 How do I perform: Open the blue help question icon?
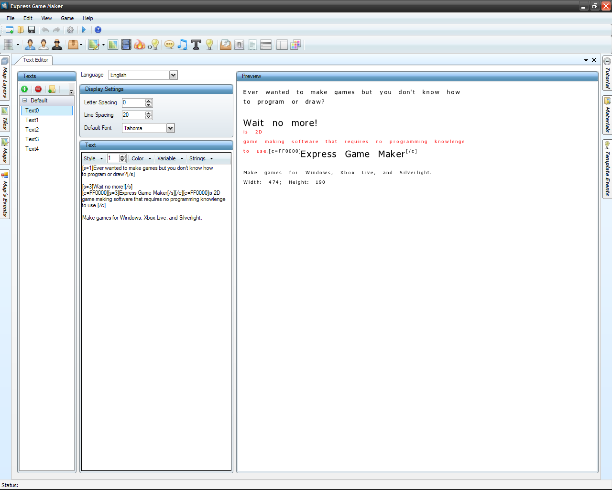tap(98, 30)
